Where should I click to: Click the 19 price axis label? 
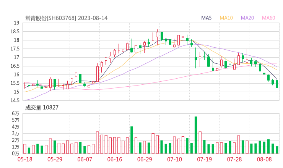coord(16,23)
